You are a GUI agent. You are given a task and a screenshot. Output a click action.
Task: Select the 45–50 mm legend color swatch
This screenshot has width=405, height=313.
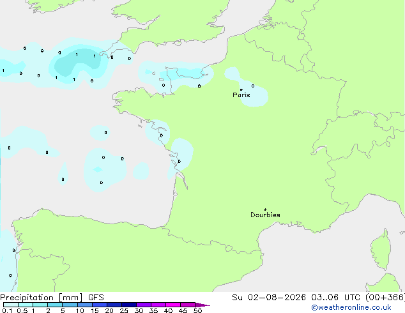coord(188,305)
